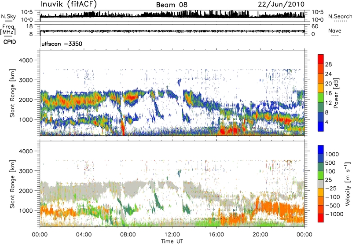The width and height of the screenshot is (352, 244).
Task: Click the '1000' velocity colorbar tick
Action: 332,154
